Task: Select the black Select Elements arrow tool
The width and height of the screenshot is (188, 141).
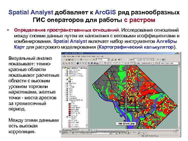Action: [x=89, y=63]
